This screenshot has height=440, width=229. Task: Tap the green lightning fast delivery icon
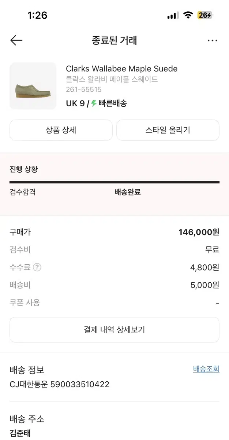click(94, 103)
